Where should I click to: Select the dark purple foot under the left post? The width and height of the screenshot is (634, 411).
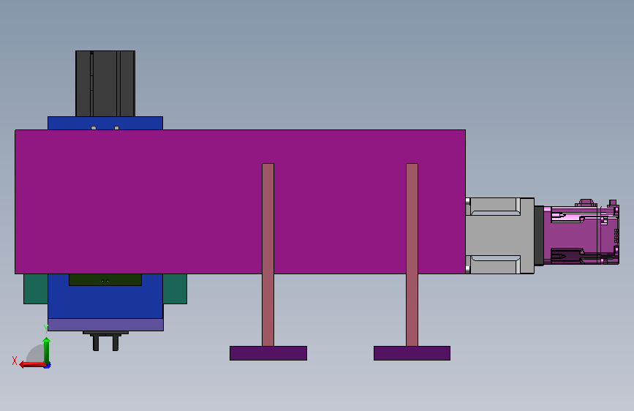pos(268,353)
